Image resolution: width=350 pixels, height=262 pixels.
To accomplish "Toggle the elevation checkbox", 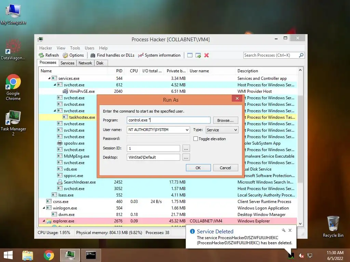I will (x=196, y=139).
